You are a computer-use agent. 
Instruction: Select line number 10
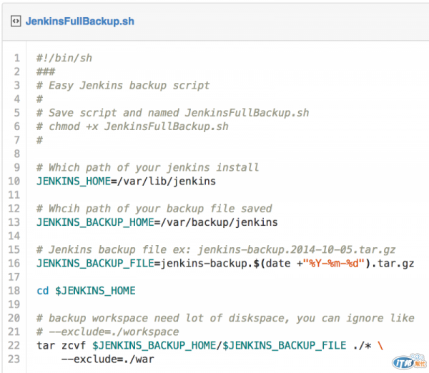pyautogui.click(x=14, y=181)
